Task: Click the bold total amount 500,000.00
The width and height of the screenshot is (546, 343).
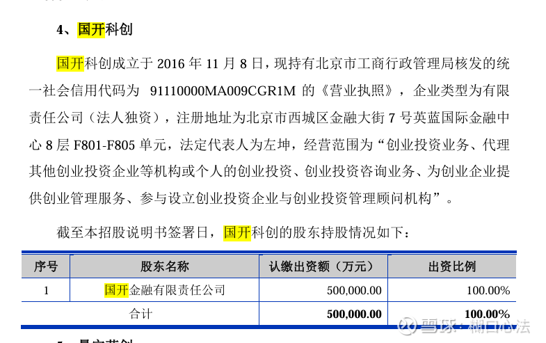Action: coord(354,314)
